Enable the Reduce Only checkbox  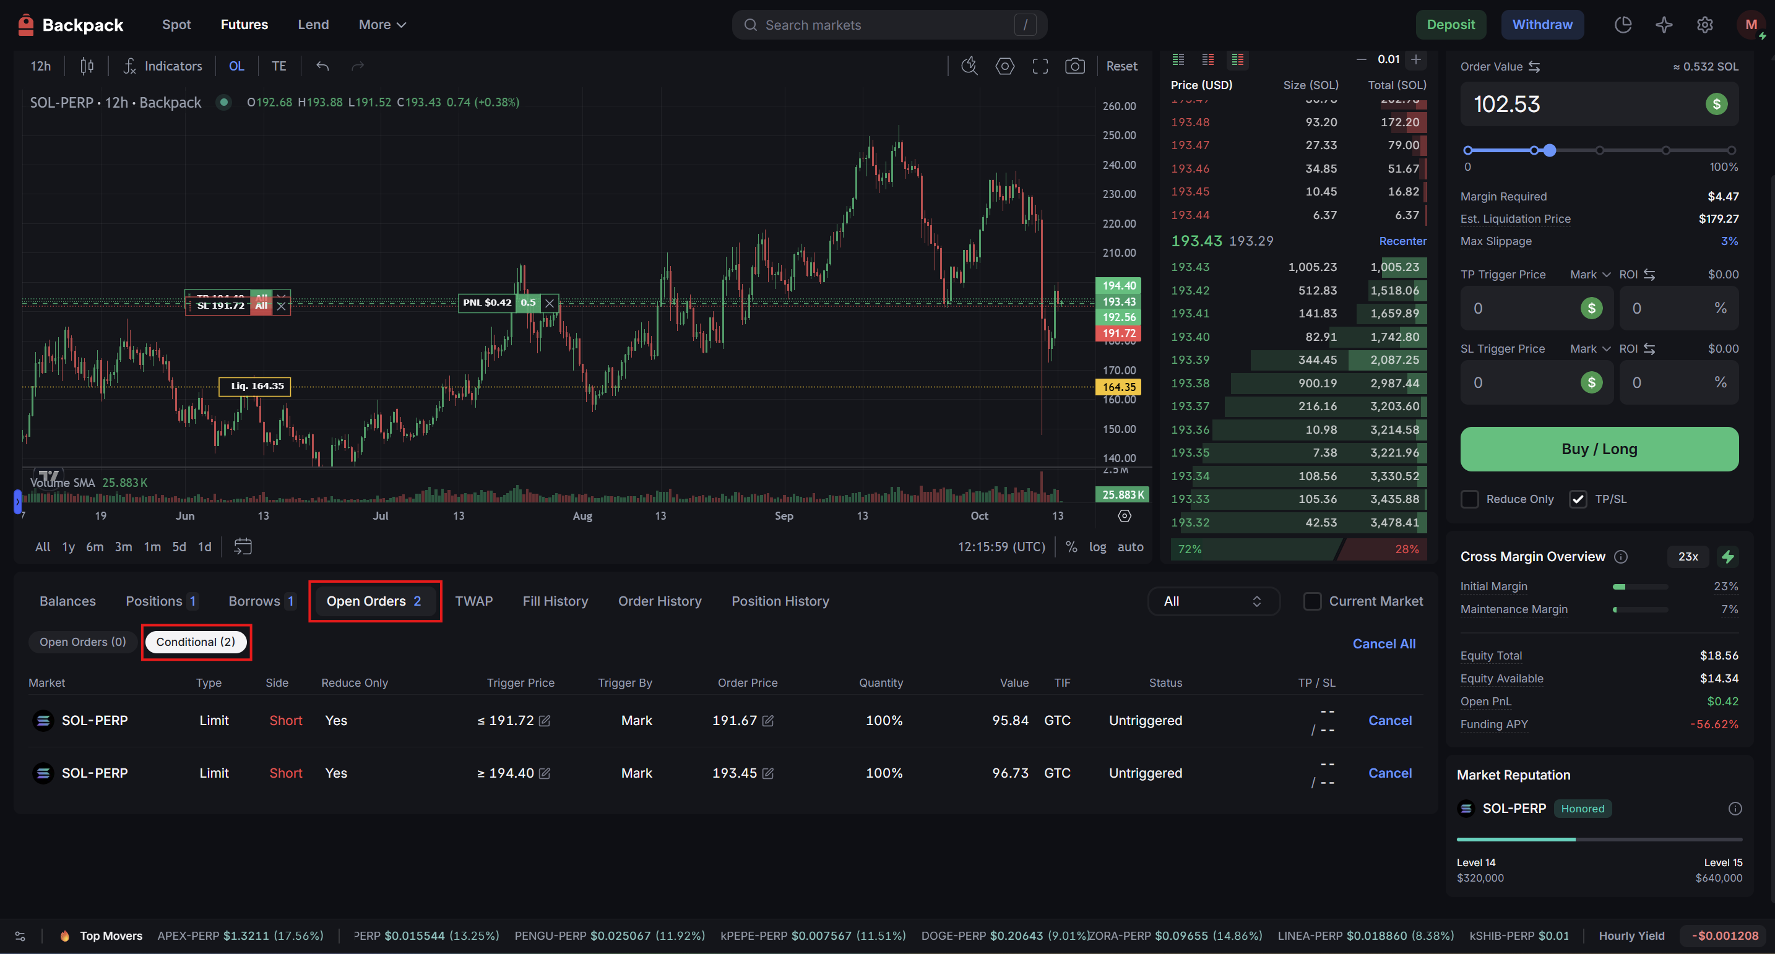(1470, 499)
